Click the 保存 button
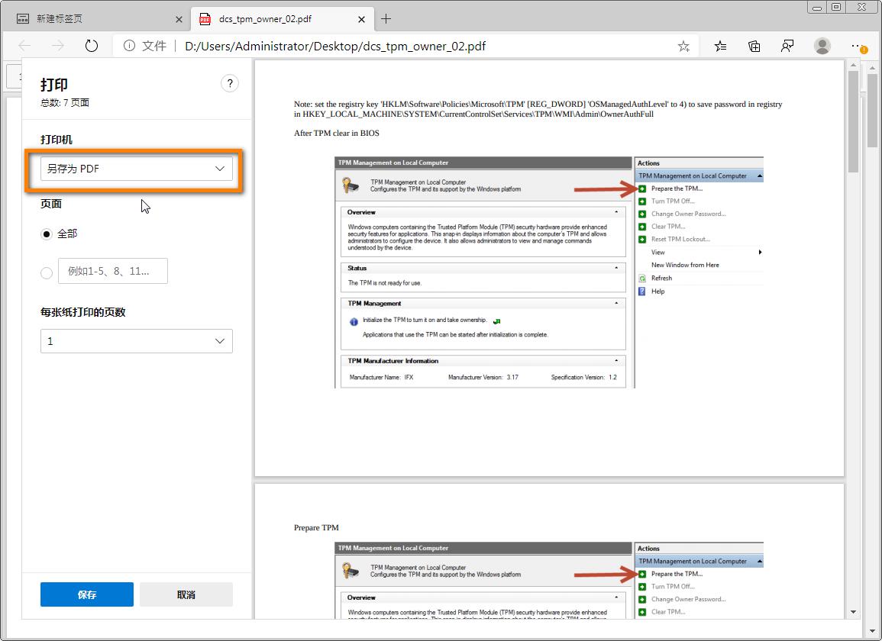Viewport: 882px width, 641px height. click(x=87, y=594)
